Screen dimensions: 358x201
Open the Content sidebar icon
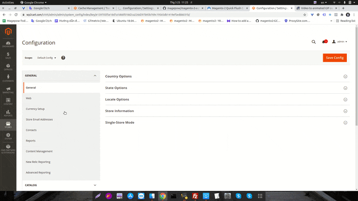pyautogui.click(x=8, y=102)
